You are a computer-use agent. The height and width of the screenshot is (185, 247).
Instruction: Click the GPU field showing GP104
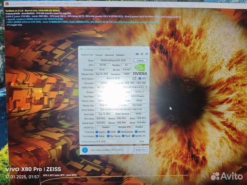(103, 65)
